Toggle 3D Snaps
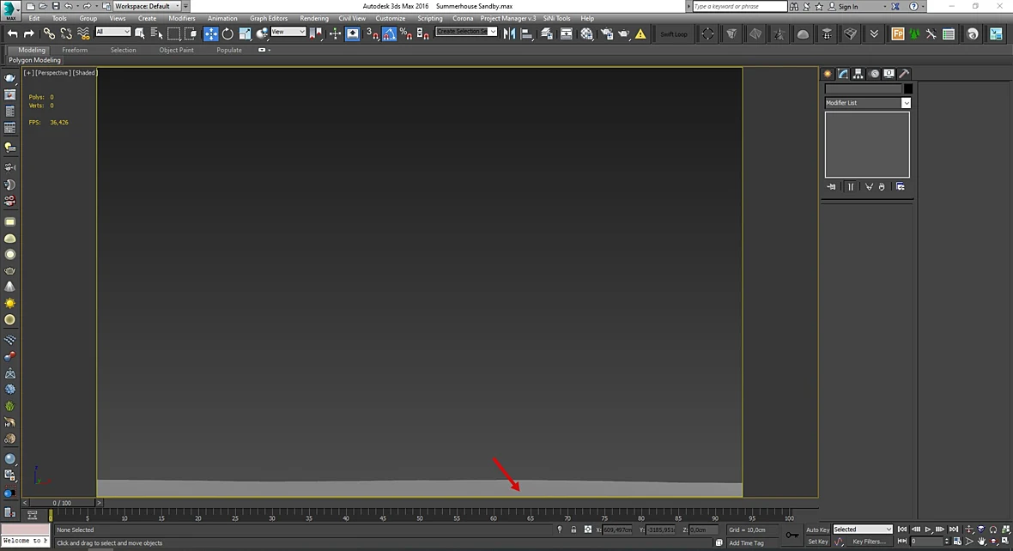This screenshot has width=1013, height=551. pyautogui.click(x=372, y=33)
